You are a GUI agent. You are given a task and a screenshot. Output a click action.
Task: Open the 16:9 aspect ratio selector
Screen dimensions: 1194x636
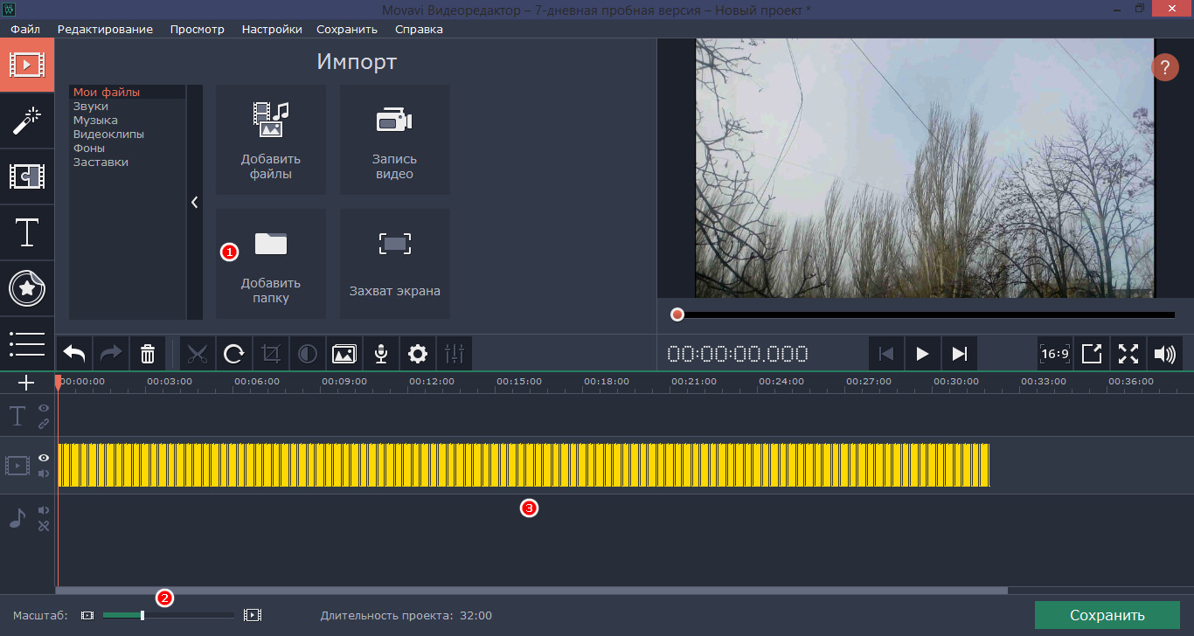coord(1055,354)
